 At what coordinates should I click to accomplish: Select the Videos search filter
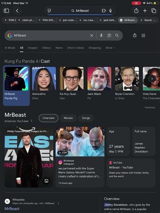point(46,48)
